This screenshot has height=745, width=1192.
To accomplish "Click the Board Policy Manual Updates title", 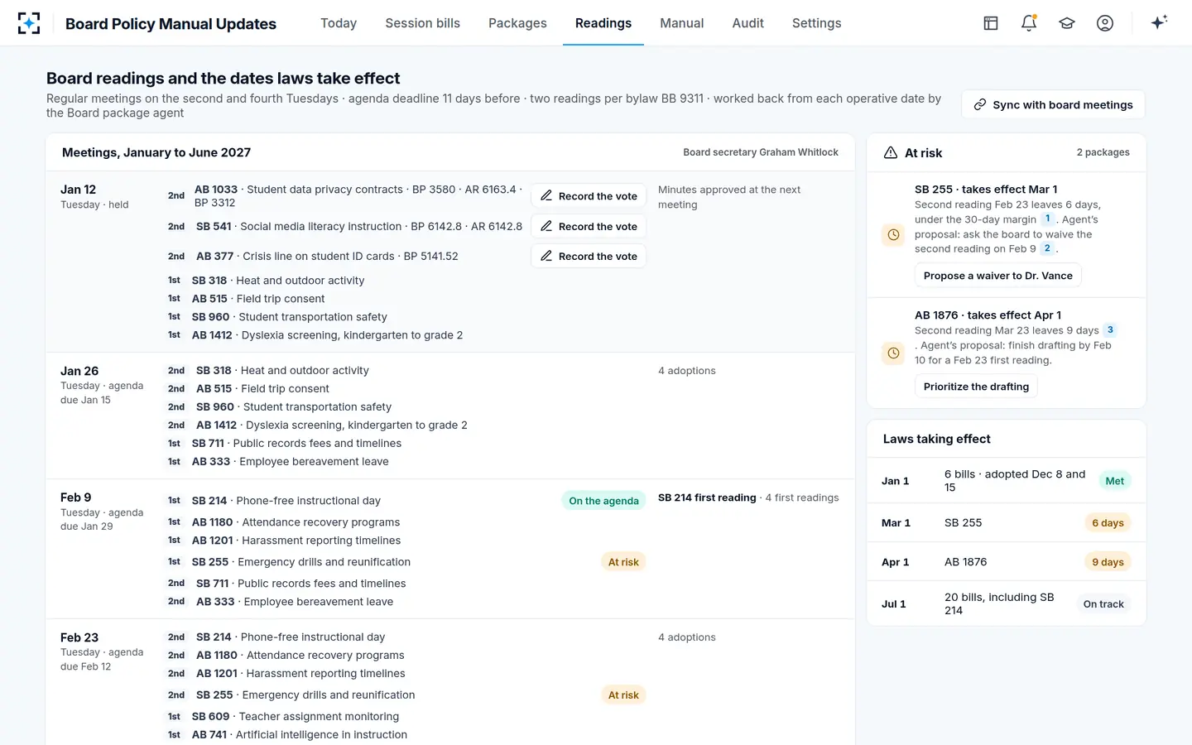I will 171,23.
